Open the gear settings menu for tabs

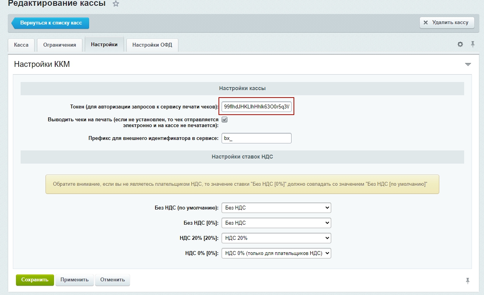[x=460, y=44]
